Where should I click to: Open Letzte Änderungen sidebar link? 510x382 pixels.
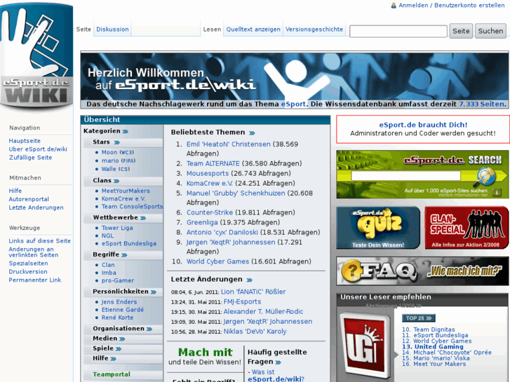(36, 207)
